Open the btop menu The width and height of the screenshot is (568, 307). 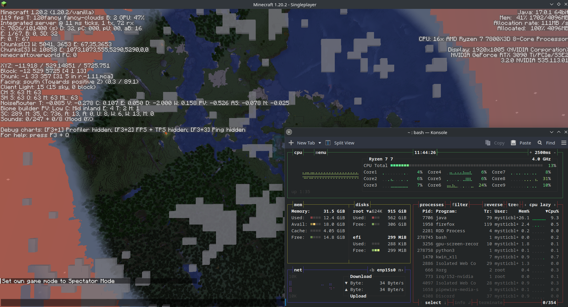pos(321,152)
